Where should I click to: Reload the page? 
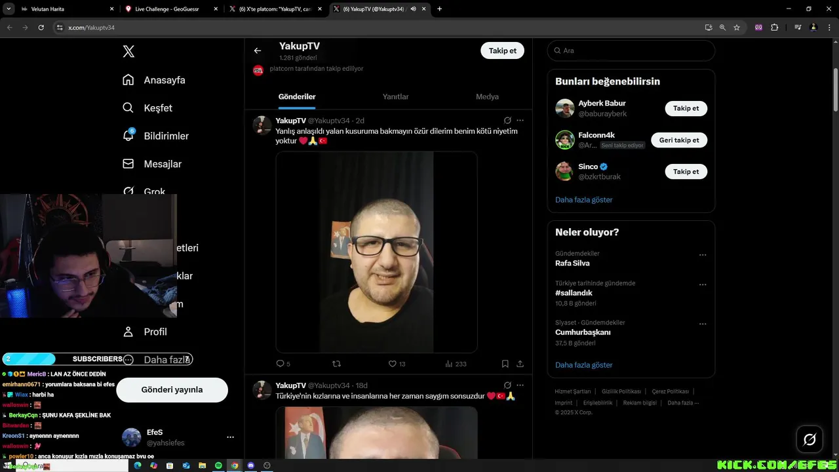tap(41, 28)
